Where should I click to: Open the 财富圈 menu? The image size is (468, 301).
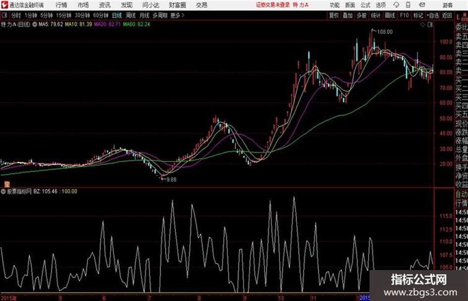coord(177,5)
